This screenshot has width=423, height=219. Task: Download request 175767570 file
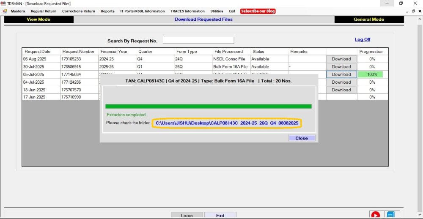(x=341, y=90)
